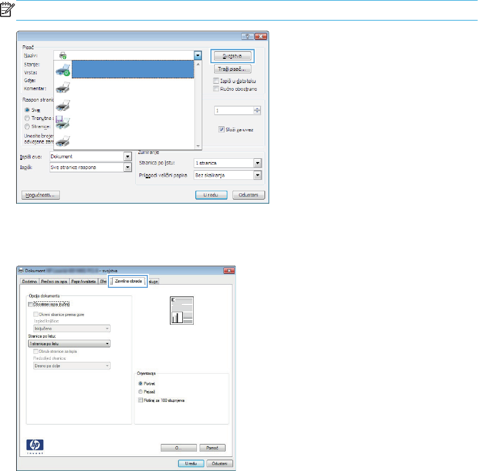Click the O... about button

(x=179, y=448)
